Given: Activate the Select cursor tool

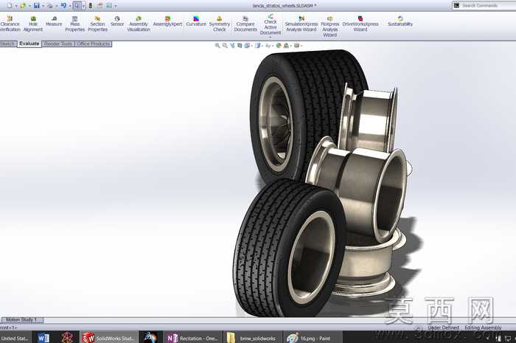Looking at the screenshot, I should point(77,6).
